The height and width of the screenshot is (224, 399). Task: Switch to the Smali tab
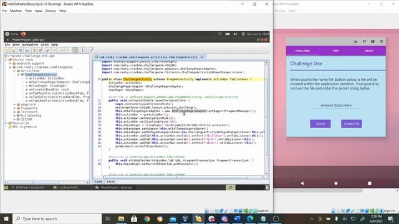tap(110, 182)
